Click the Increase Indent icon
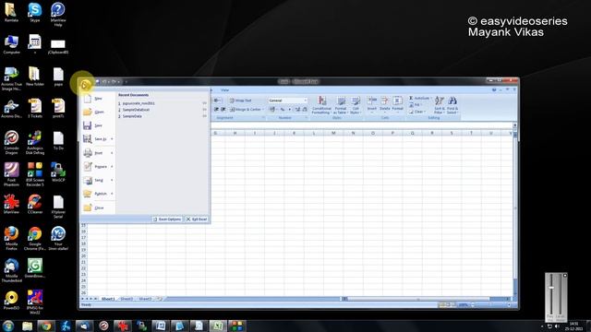The image size is (591, 332). tap(223, 109)
